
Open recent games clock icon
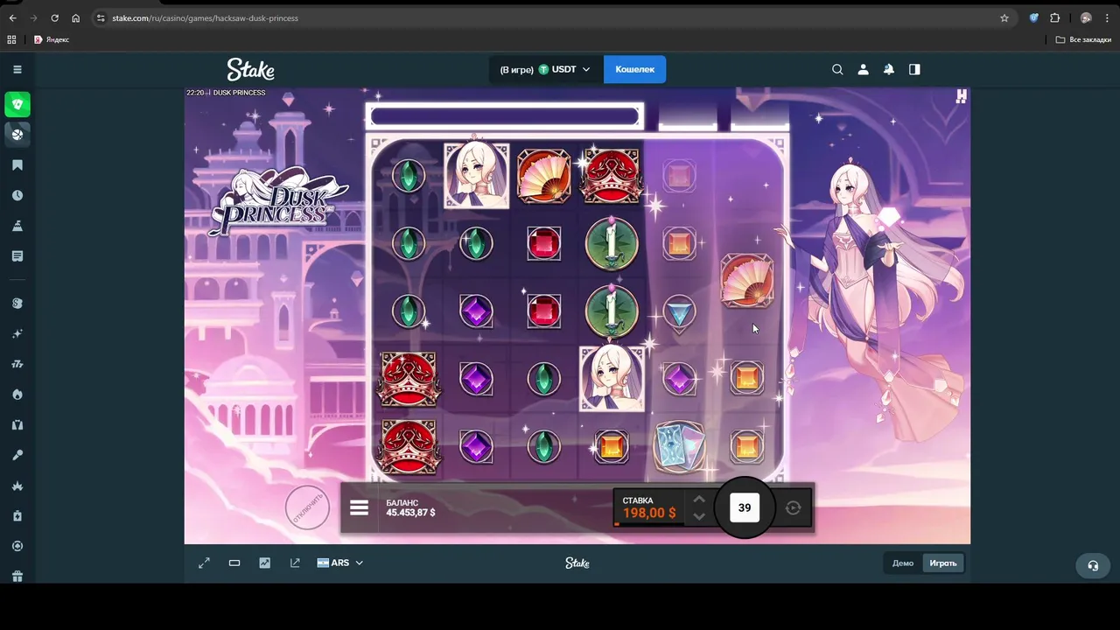(17, 196)
